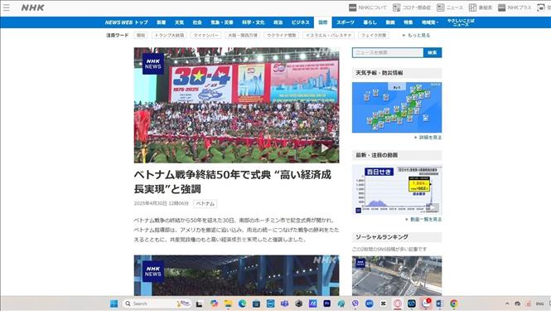The width and height of the screenshot is (551, 311).
Task: Click the NHK logo at top left
Action: tap(32, 7)
